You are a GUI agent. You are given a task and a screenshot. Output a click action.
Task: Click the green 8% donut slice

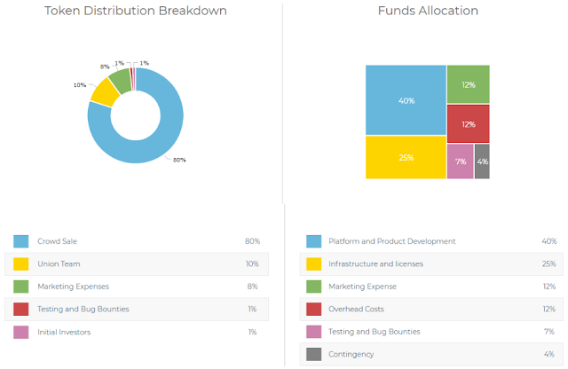click(x=122, y=81)
